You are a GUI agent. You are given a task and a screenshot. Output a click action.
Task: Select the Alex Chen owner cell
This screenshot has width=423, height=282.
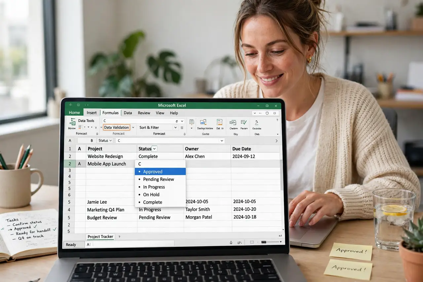207,157
